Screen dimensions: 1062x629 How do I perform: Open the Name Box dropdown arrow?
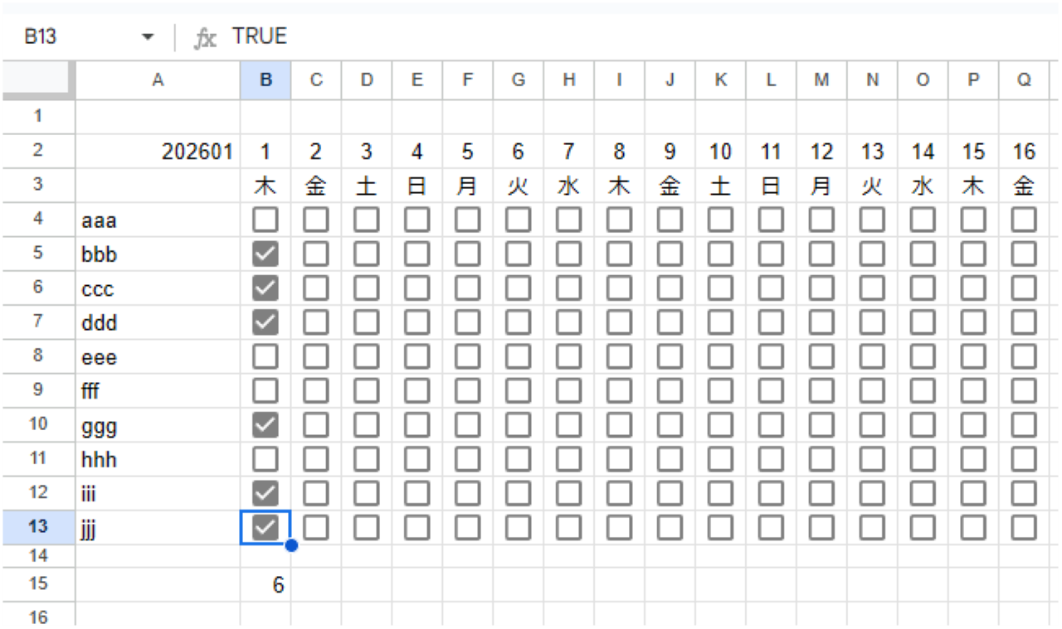pos(148,37)
